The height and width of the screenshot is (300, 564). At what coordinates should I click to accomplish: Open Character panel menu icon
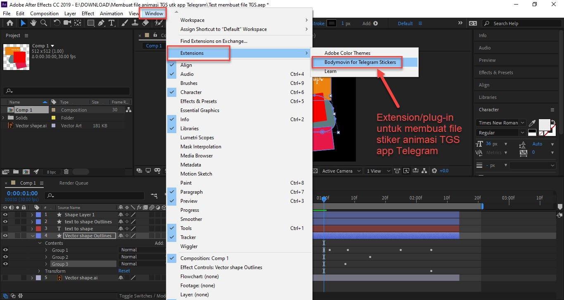(x=552, y=110)
